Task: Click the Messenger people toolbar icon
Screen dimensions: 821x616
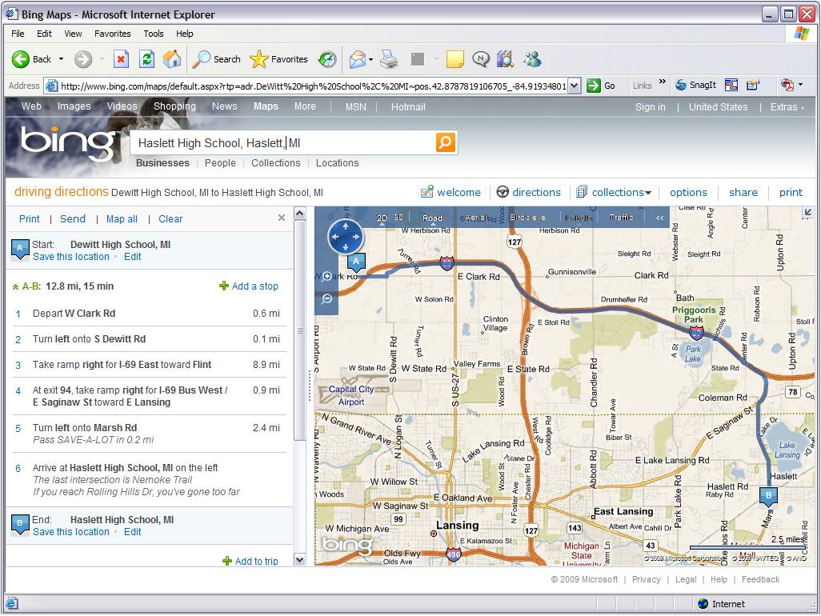Action: coord(532,59)
